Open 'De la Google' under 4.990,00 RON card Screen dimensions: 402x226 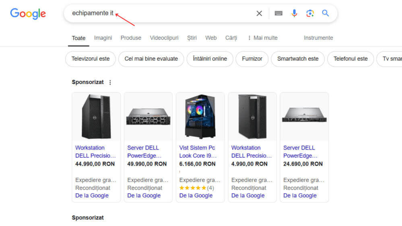pos(248,195)
